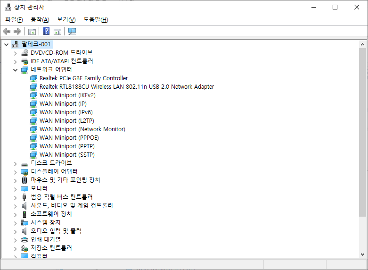Select Realtek RTL8188CU Wireless LAN adapter text

pyautogui.click(x=127, y=87)
